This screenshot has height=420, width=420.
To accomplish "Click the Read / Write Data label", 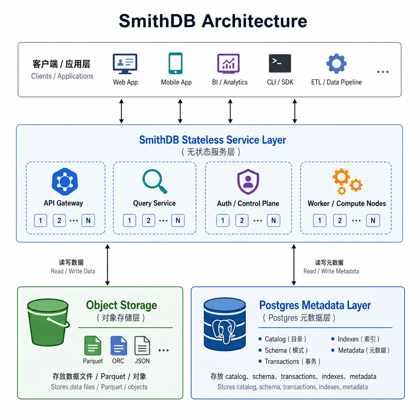I will pyautogui.click(x=73, y=272).
